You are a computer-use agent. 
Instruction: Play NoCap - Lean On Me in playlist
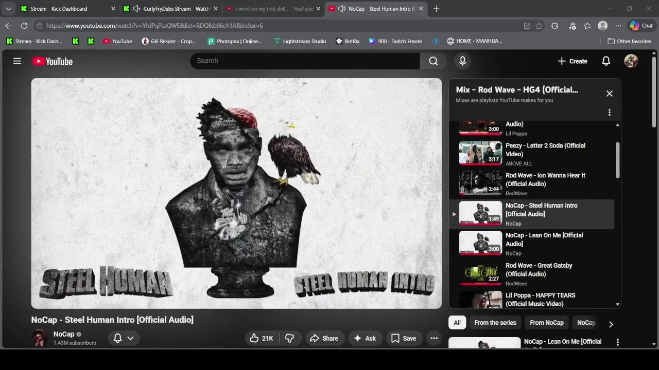pyautogui.click(x=531, y=244)
